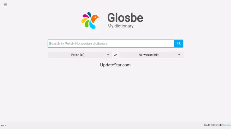Click the 'en' language code label
Screen dimensions: 231x129
pyautogui.click(x=2, y=125)
